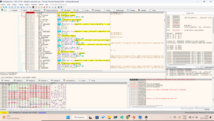The width and height of the screenshot is (214, 121).
Task: Open the Favoritos menu
Action: (34, 4)
